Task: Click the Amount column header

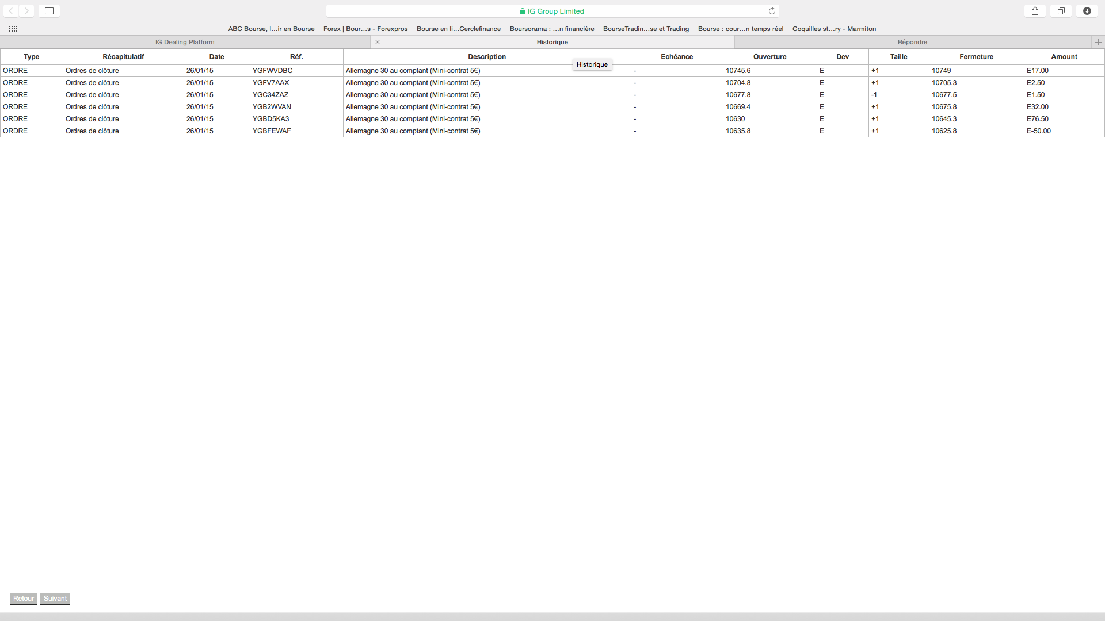Action: coord(1064,57)
